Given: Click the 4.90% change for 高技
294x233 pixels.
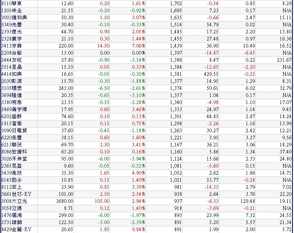Looking at the screenshot, I should point(139,173).
